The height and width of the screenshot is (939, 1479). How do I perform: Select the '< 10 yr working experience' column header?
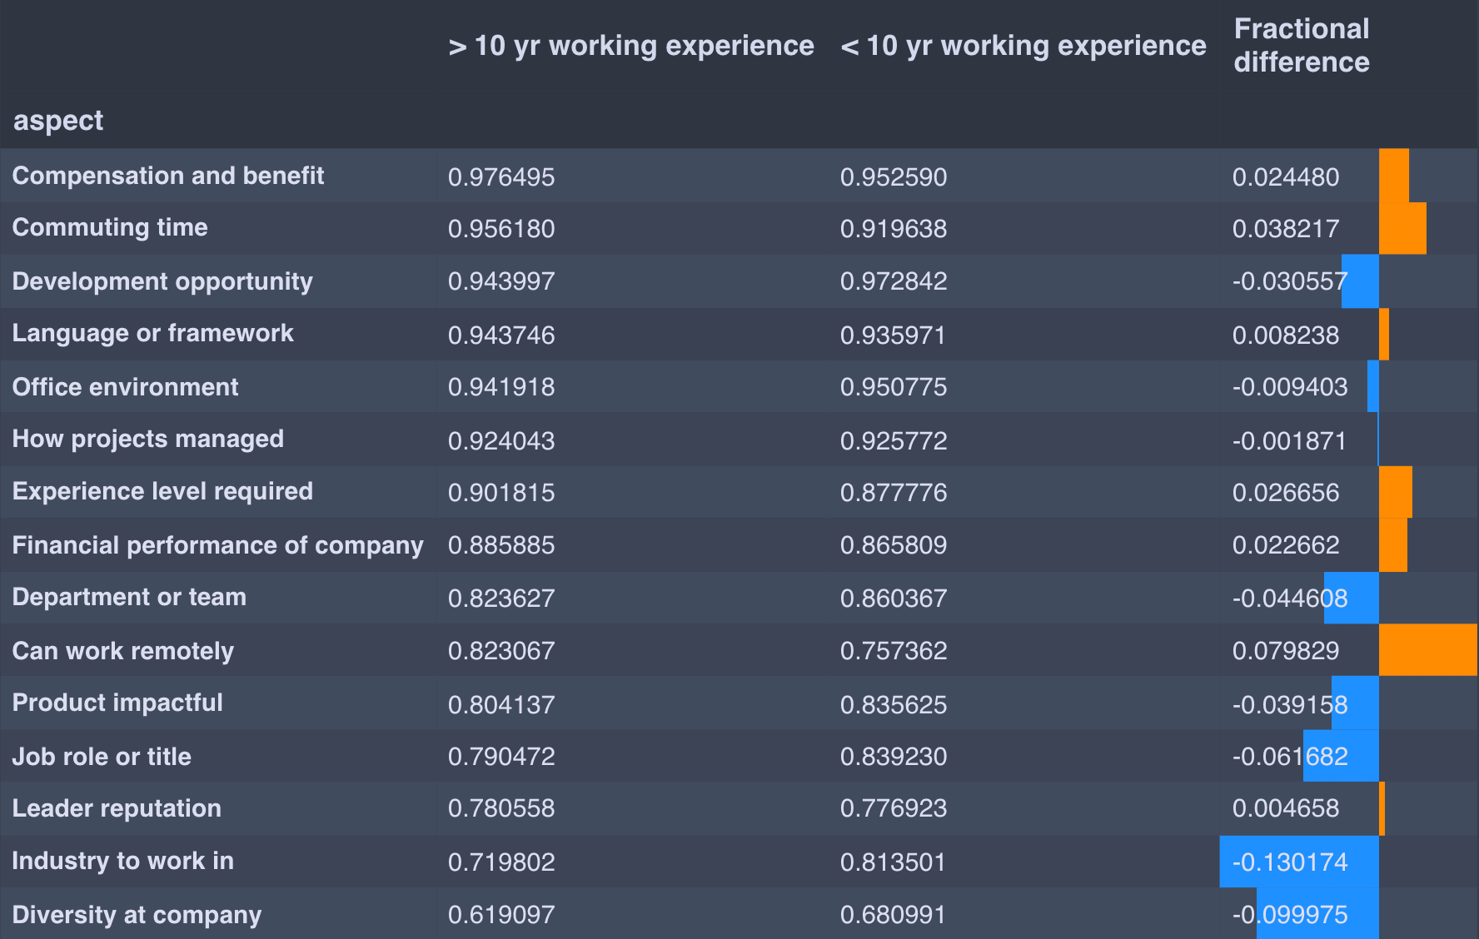coord(1023,46)
